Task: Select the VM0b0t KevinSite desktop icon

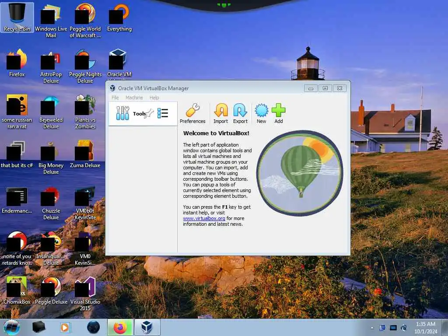Action: [85, 203]
